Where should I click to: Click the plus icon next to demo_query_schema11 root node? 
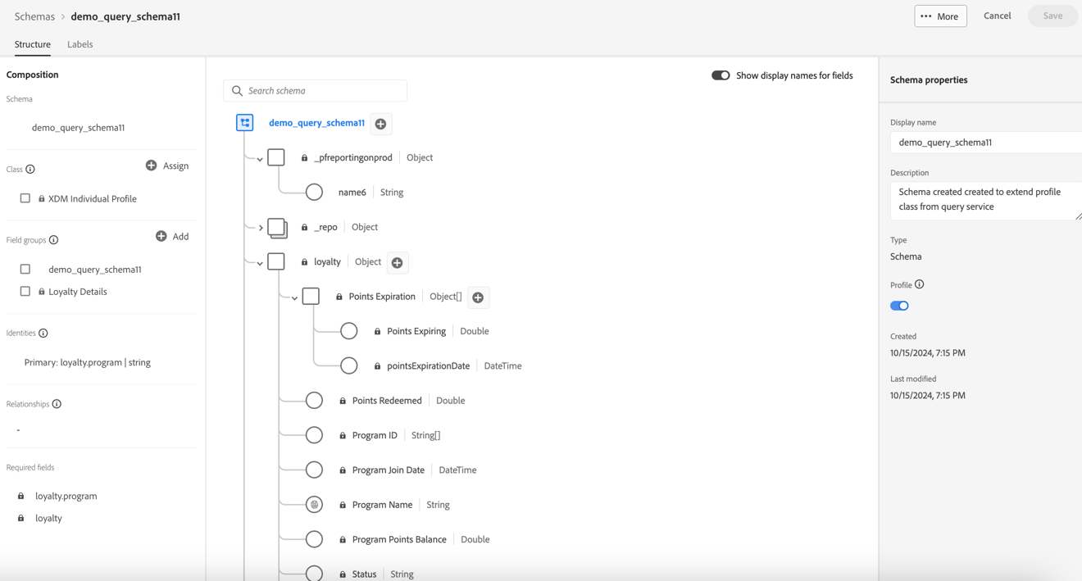pyautogui.click(x=380, y=123)
